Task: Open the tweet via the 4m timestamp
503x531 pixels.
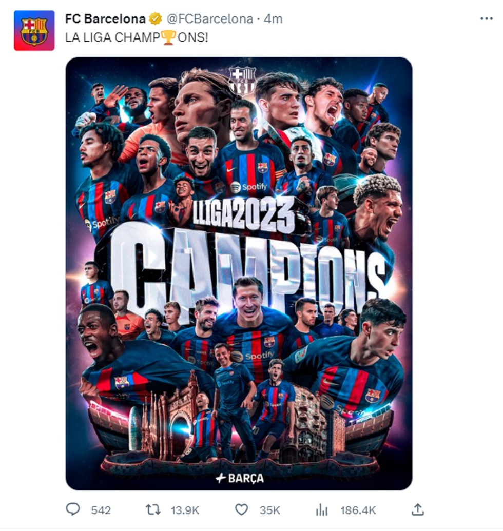Action: pyautogui.click(x=273, y=19)
